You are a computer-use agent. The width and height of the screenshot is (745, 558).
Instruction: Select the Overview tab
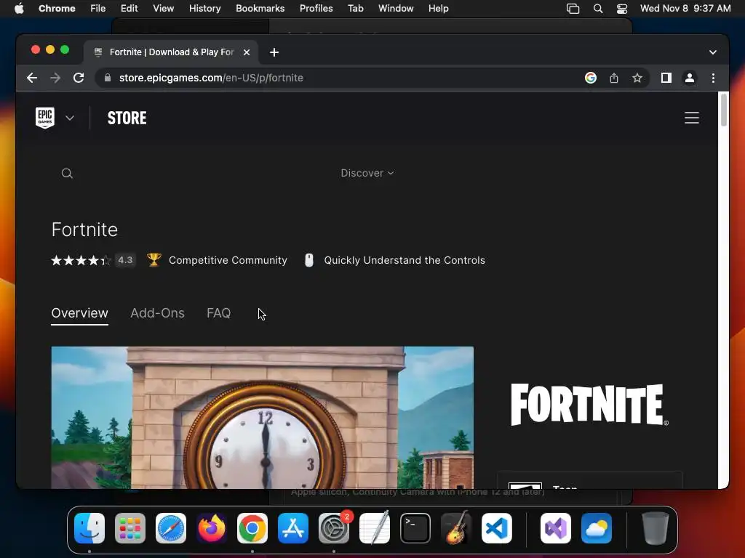click(x=80, y=313)
